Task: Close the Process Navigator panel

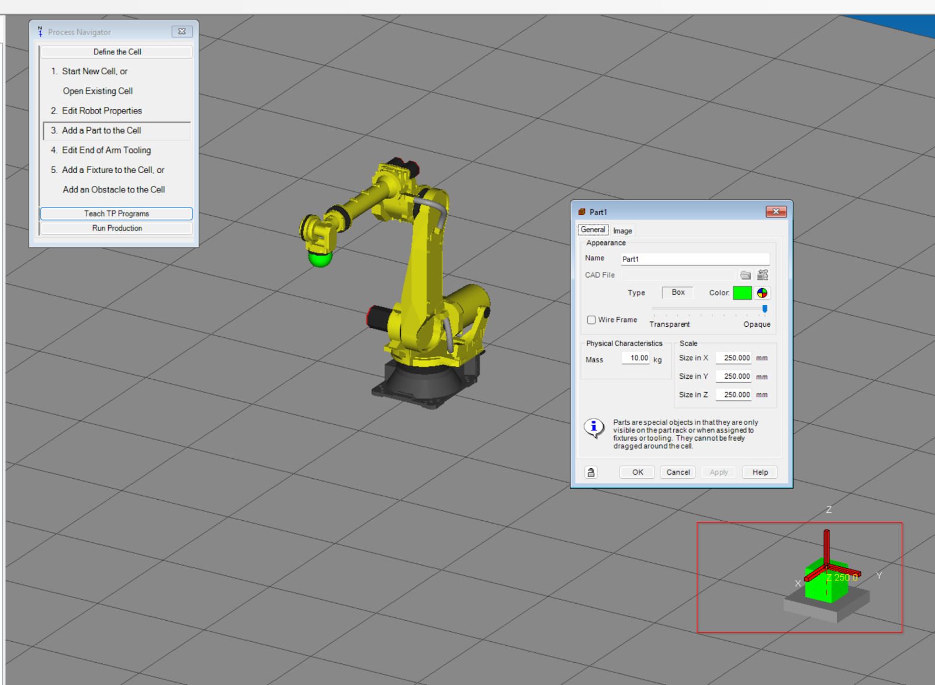Action: [x=182, y=32]
